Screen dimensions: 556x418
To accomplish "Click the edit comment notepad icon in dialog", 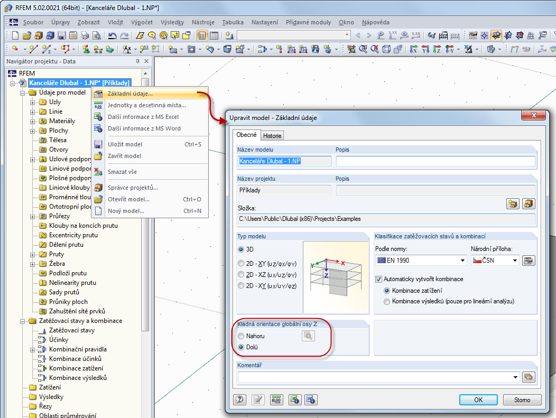I will [258, 400].
